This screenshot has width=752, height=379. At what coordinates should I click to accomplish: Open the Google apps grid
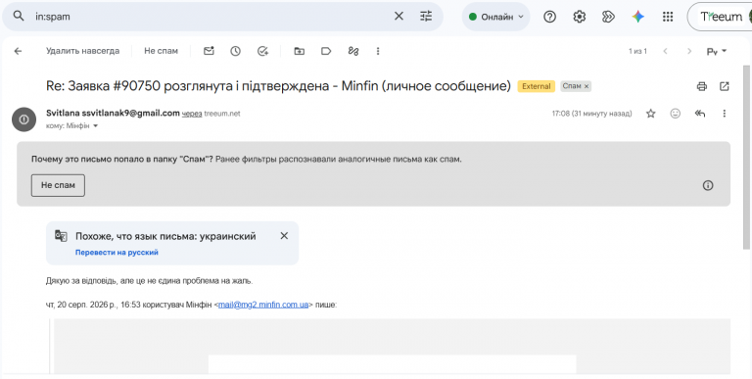click(x=668, y=17)
